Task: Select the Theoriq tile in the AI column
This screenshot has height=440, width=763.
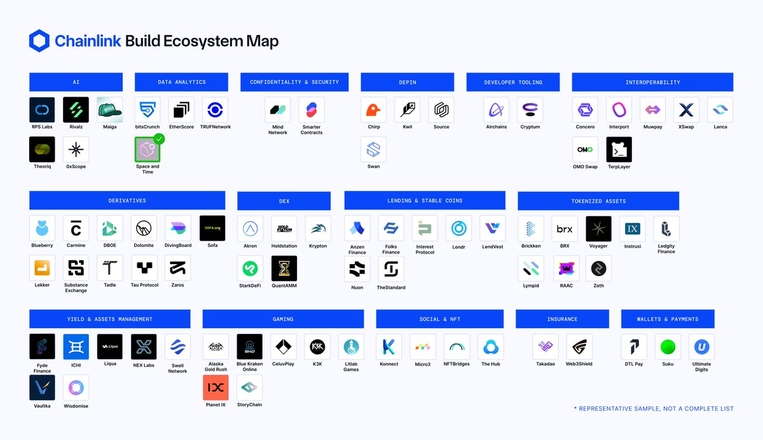Action: point(42,150)
